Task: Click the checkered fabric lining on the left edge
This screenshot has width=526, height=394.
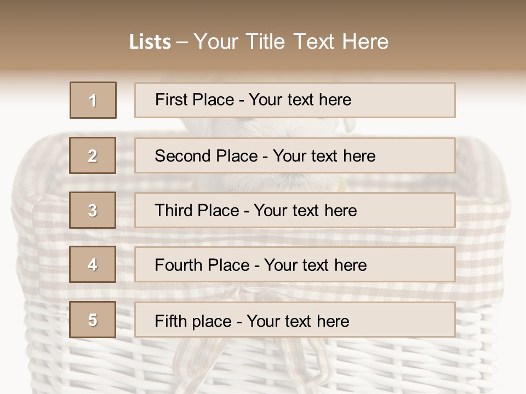Action: pos(33,230)
